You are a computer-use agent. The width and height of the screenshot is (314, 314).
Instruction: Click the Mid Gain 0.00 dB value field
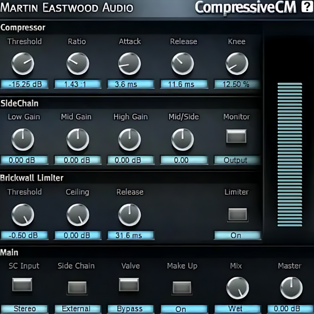pos(77,160)
